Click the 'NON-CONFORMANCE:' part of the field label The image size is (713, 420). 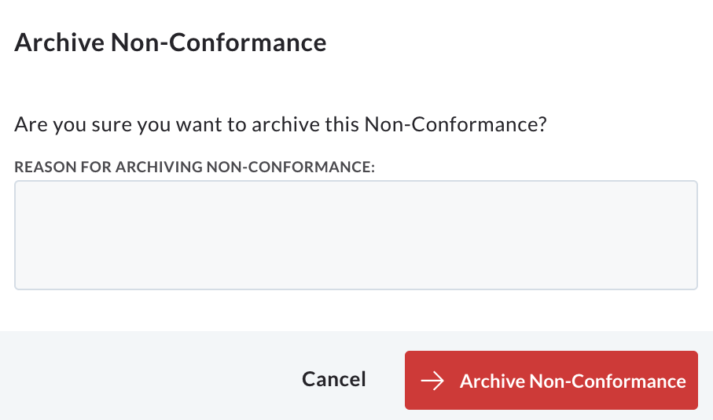291,167
